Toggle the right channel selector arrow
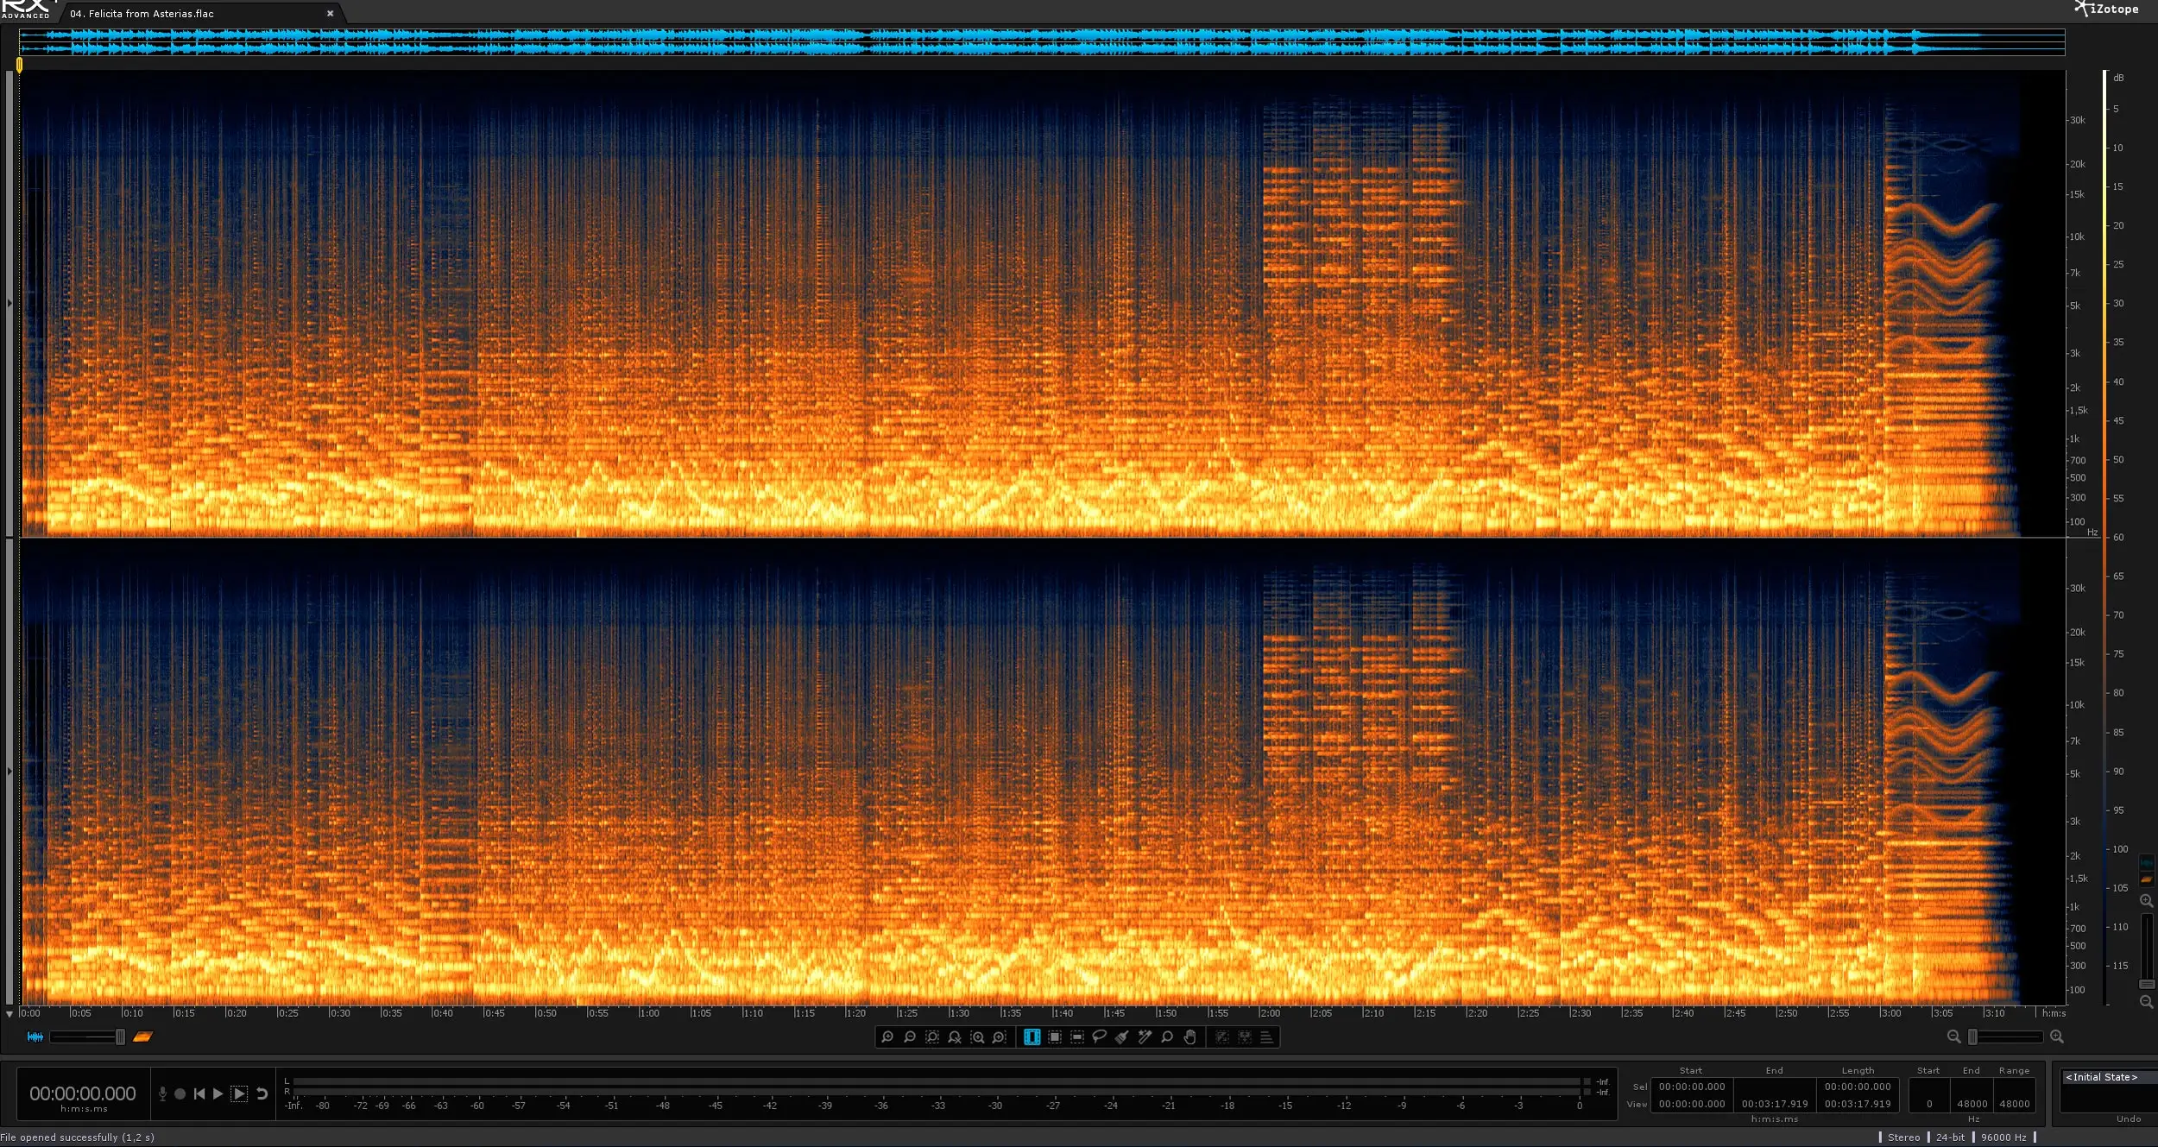2158x1147 pixels. 9,771
